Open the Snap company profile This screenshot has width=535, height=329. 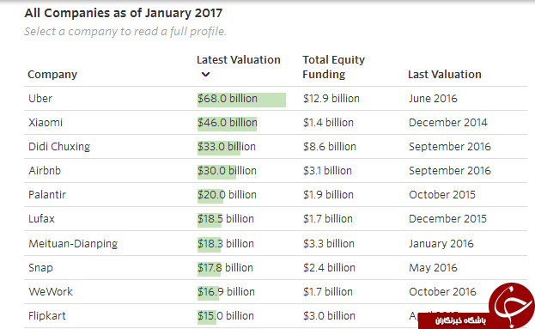40,268
